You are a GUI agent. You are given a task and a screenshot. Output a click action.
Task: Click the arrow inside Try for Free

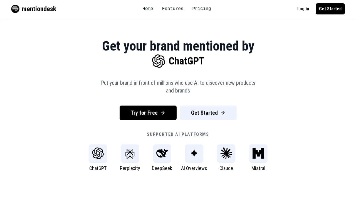[163, 113]
